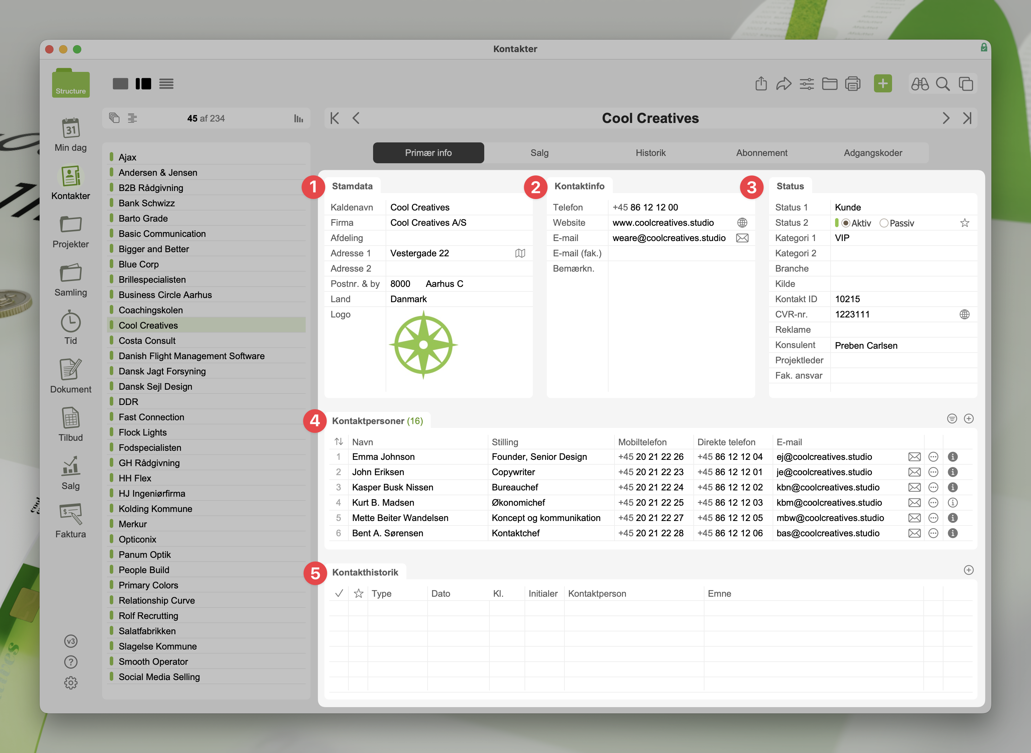The image size is (1031, 753).
Task: Open website via globe icon next to Website
Action: [742, 223]
